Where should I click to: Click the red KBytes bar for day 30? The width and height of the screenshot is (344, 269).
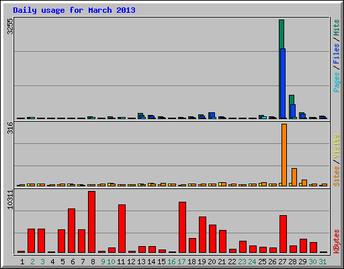click(x=313, y=247)
